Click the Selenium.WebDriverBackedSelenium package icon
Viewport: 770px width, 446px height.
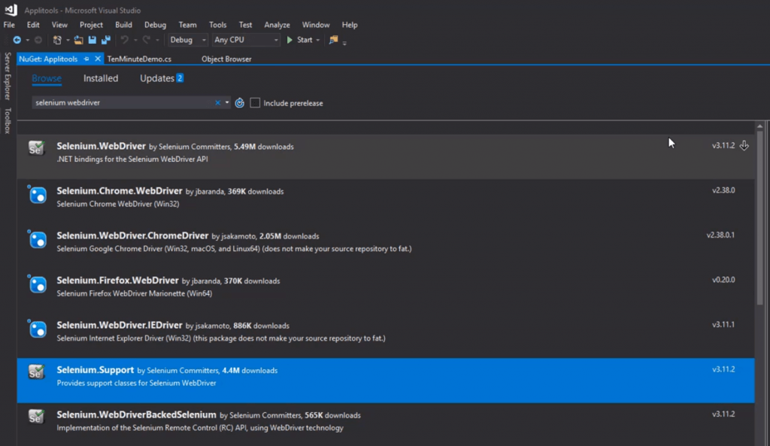(36, 417)
